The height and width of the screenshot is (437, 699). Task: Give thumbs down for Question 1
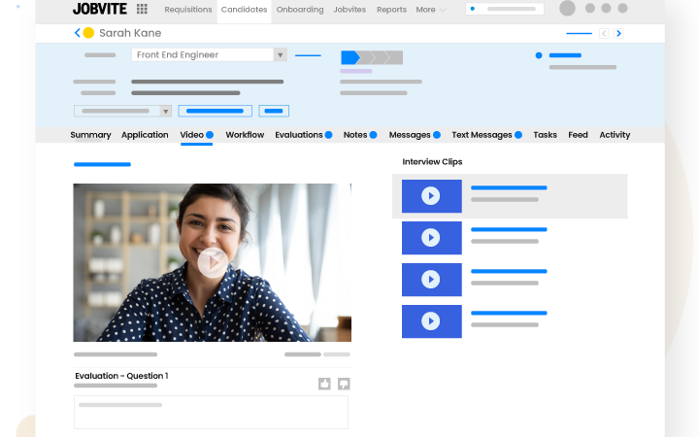click(x=344, y=384)
